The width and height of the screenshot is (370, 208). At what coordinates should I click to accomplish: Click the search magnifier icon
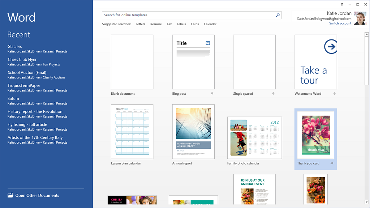278,15
